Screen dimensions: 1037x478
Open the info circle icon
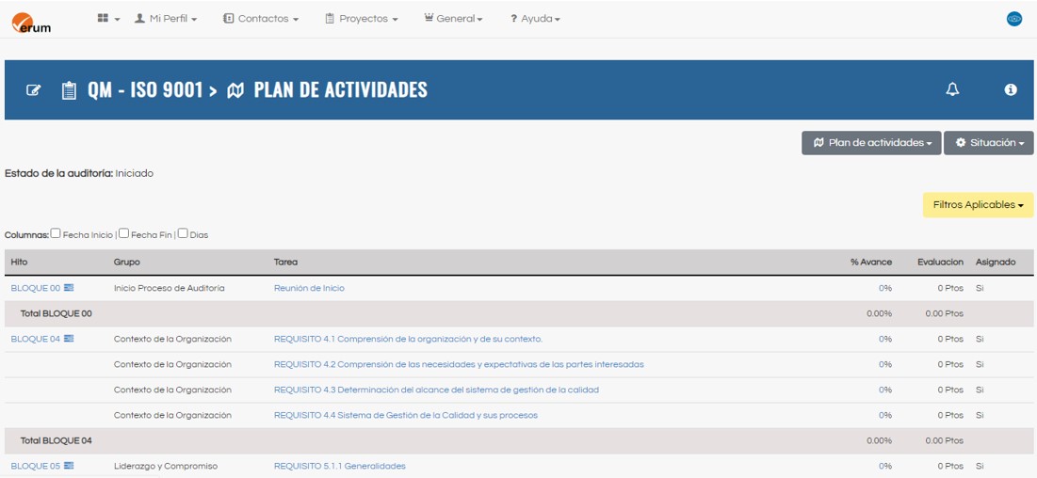click(1011, 89)
